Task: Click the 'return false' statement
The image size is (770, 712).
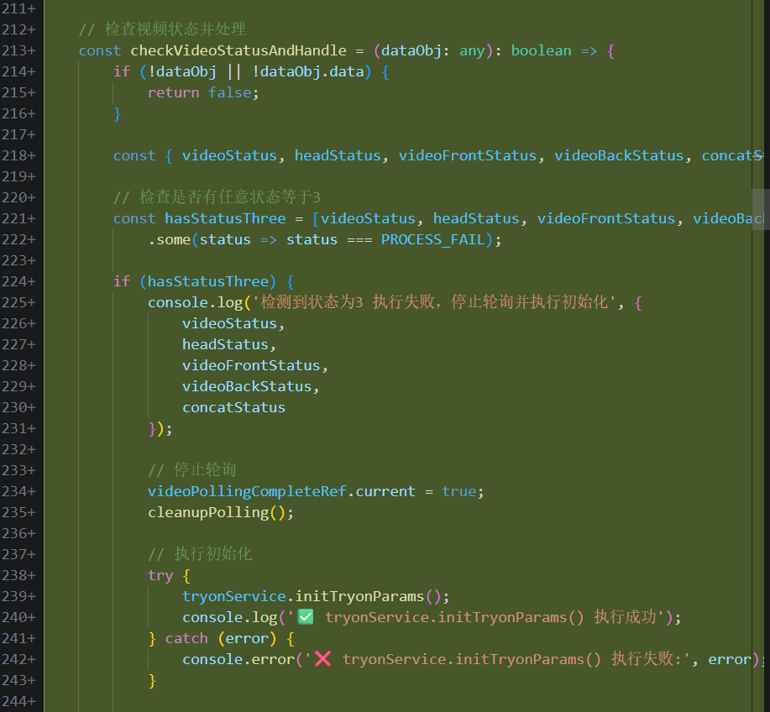Action: (x=203, y=92)
